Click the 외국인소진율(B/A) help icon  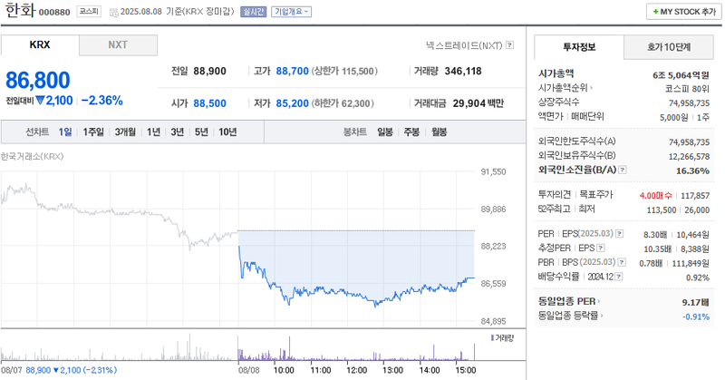(623, 170)
